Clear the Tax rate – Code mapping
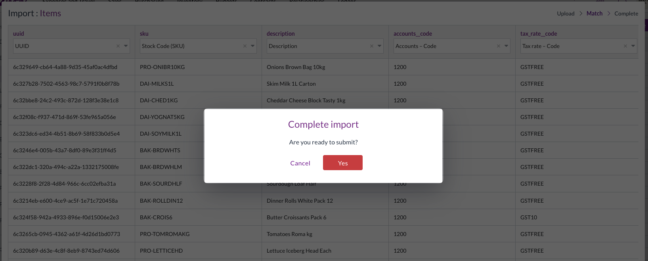Image resolution: width=648 pixels, height=261 pixels. click(625, 46)
